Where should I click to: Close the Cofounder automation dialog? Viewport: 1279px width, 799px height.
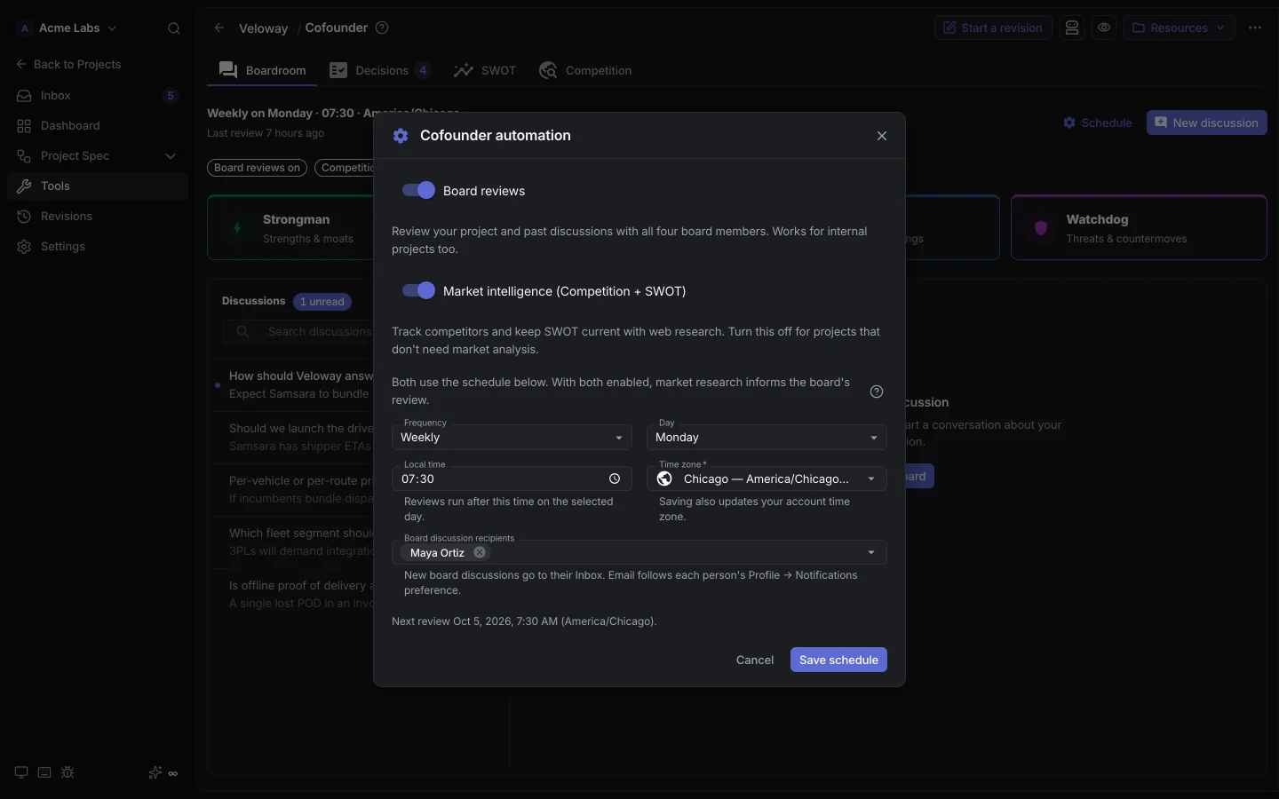click(882, 136)
